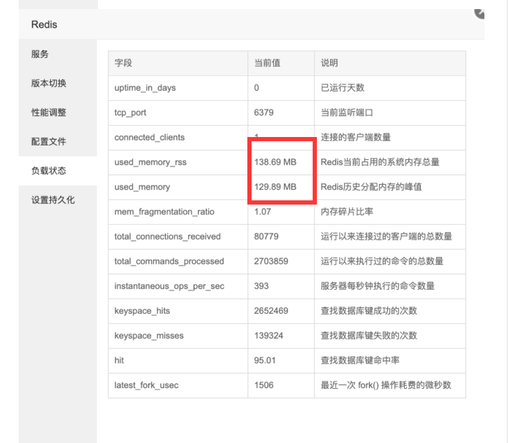The image size is (508, 443).
Task: Click the fork() 操作耗费的微秒数 description
Action: tap(405, 385)
